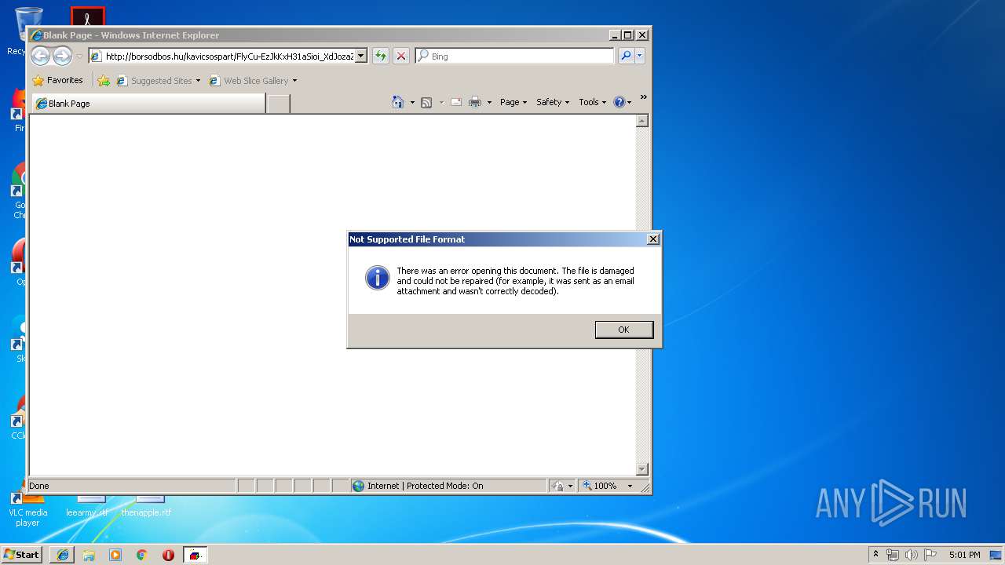Screen dimensions: 1005x565
Task: Open the Page menu
Action: [513, 102]
